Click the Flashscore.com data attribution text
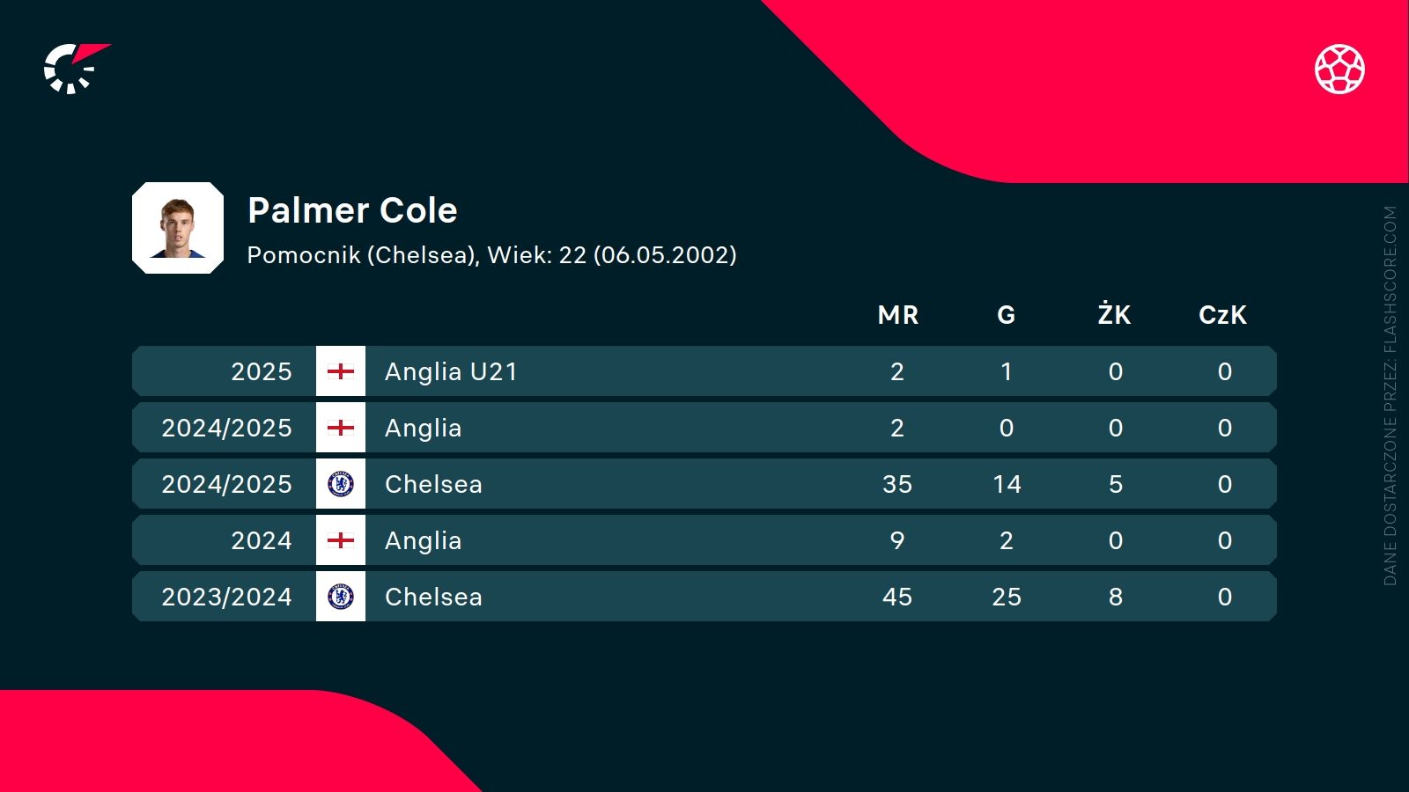1409x792 pixels. [x=1390, y=396]
